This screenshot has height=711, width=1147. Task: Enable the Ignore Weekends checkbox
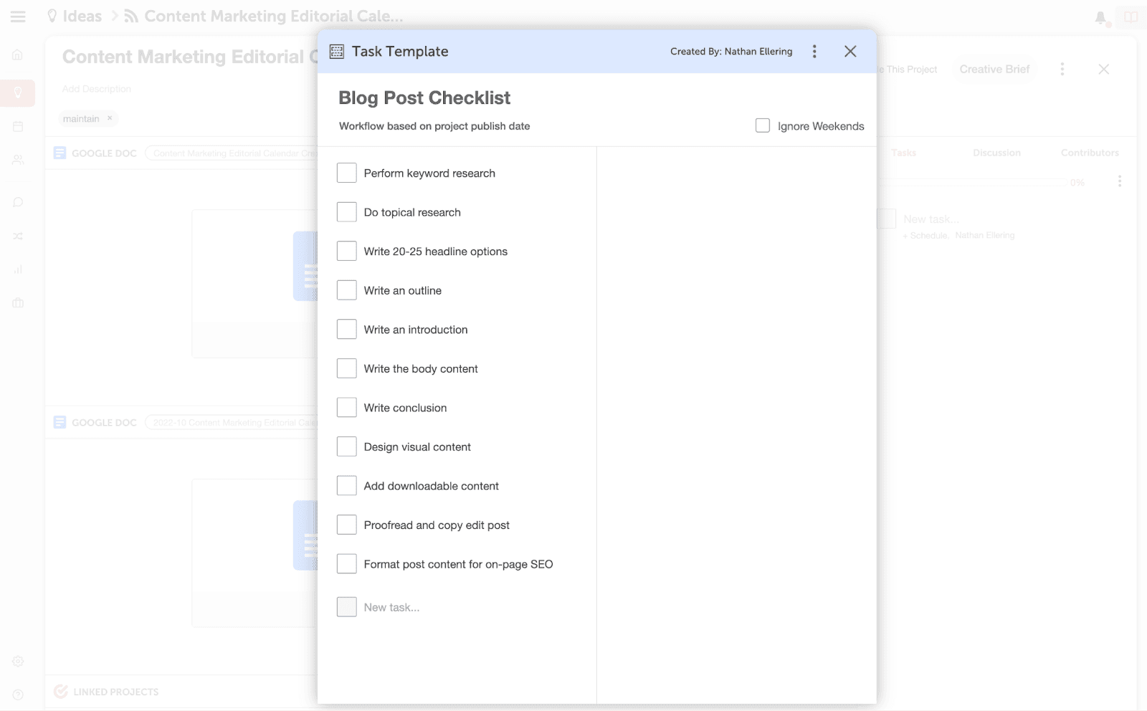762,125
